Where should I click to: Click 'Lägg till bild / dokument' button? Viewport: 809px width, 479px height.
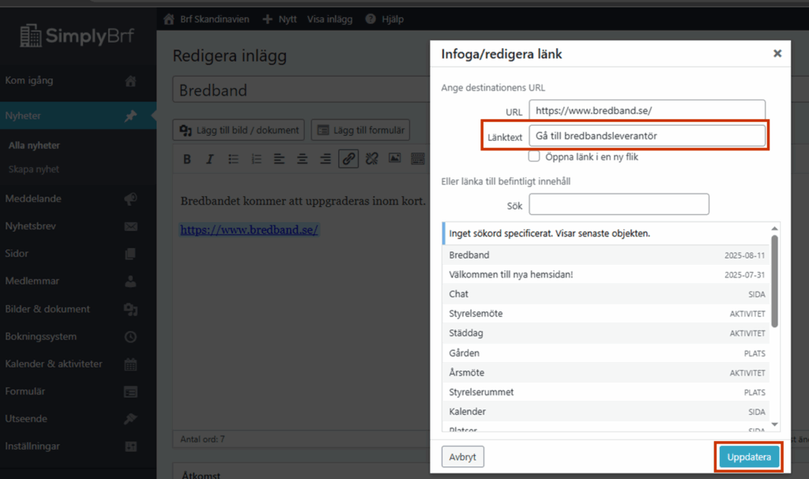point(239,130)
